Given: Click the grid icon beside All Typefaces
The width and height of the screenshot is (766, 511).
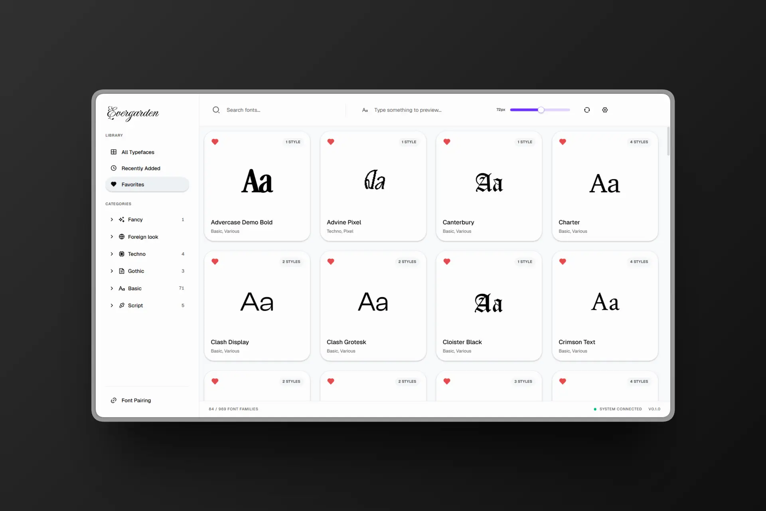Looking at the screenshot, I should click(x=114, y=152).
